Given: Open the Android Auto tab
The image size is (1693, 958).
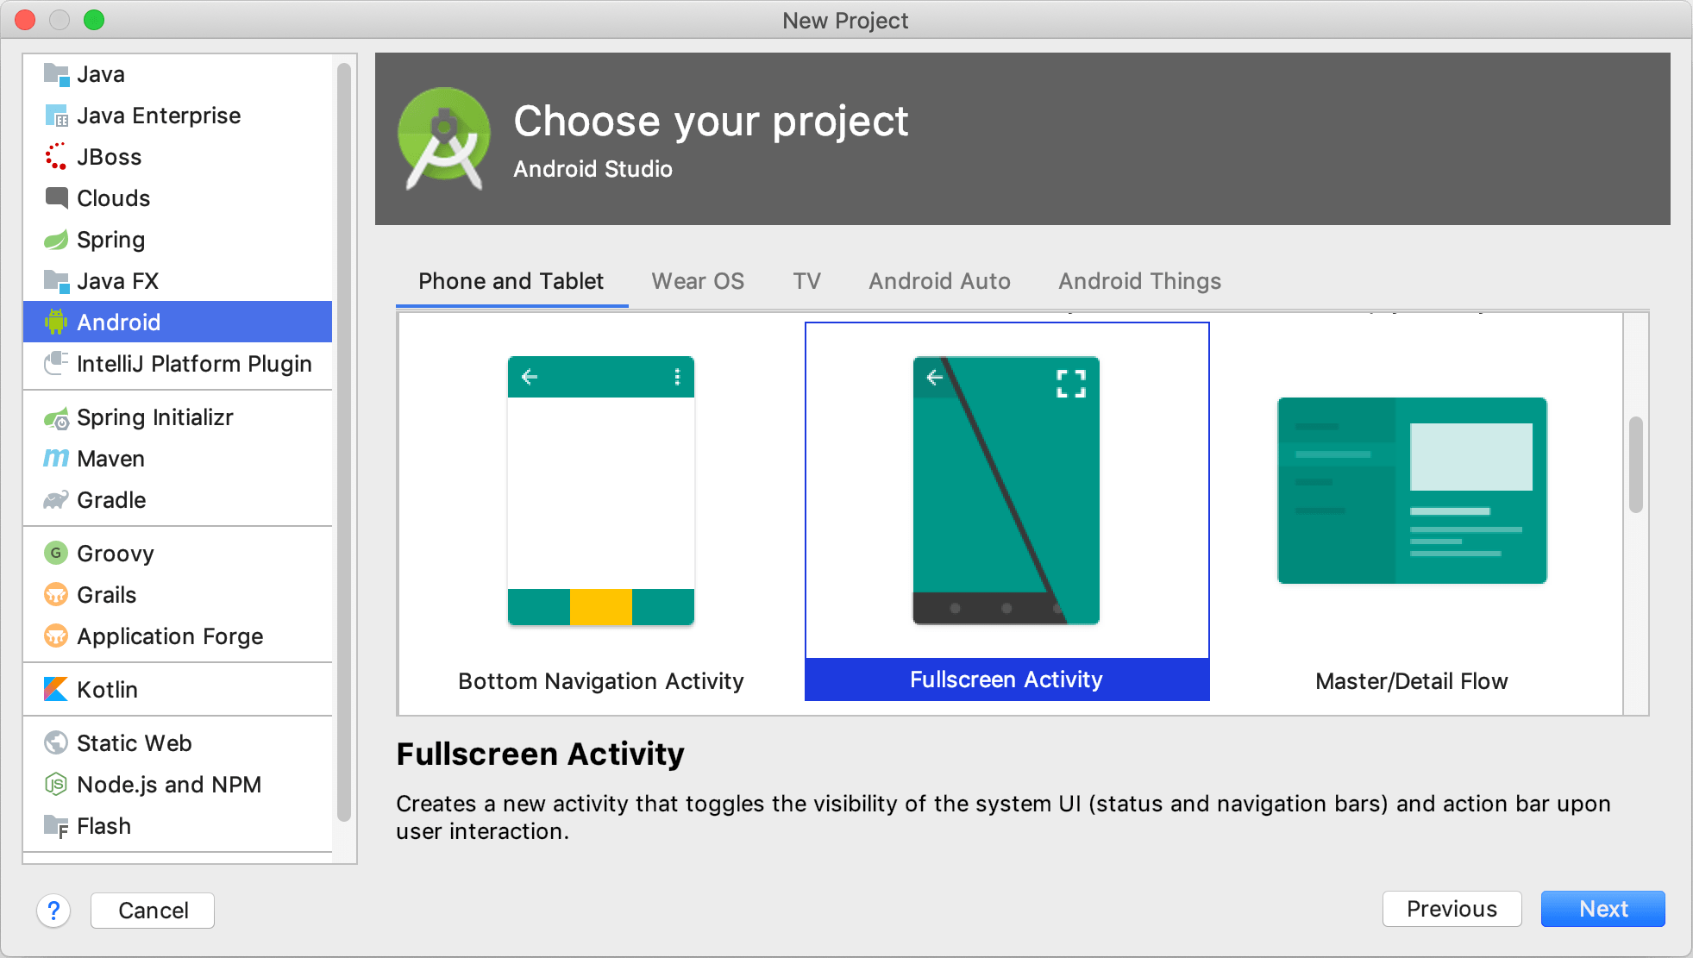Looking at the screenshot, I should click(x=939, y=281).
